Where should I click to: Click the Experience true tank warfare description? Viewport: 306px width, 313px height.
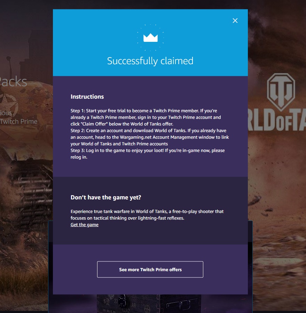(x=147, y=215)
